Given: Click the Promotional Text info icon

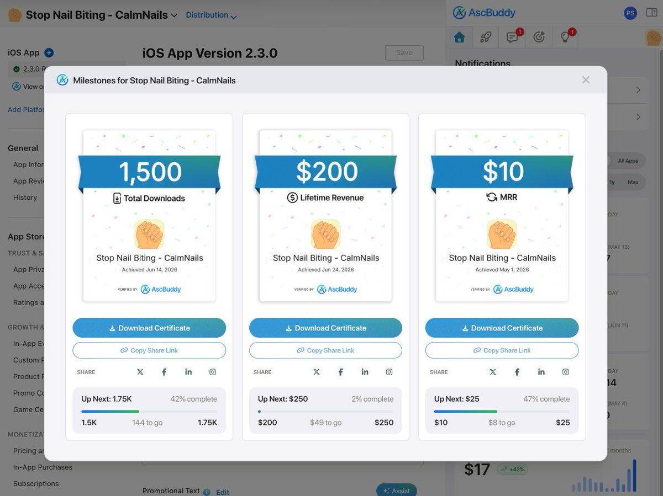Looking at the screenshot, I should pyautogui.click(x=207, y=492).
